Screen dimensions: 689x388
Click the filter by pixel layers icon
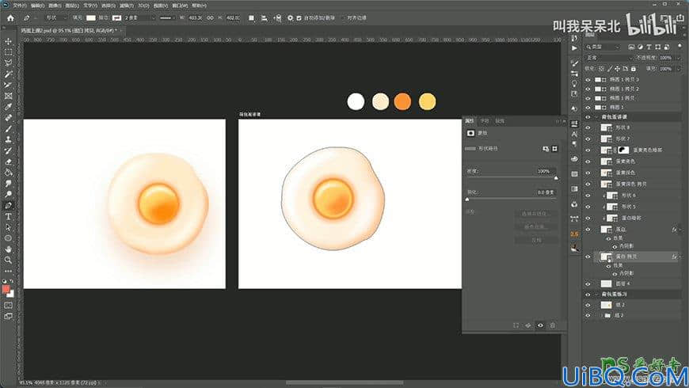pos(631,47)
